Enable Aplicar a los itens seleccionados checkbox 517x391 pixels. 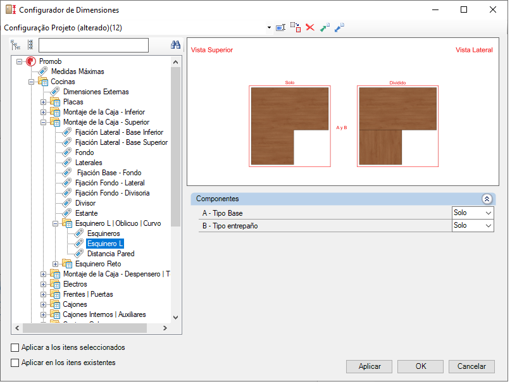tap(15, 347)
